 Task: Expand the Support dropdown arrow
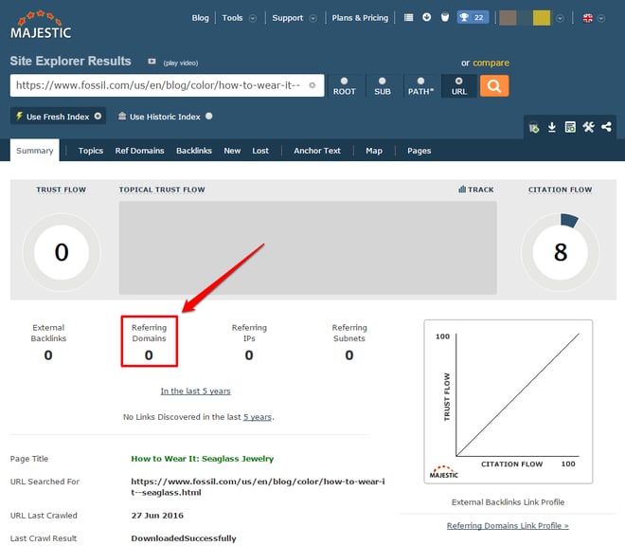pos(312,18)
